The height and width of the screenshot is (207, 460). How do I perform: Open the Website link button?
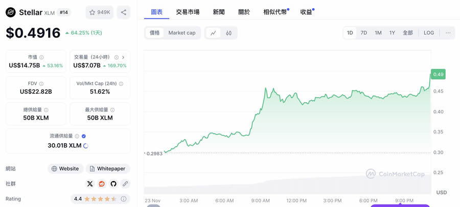(65, 169)
